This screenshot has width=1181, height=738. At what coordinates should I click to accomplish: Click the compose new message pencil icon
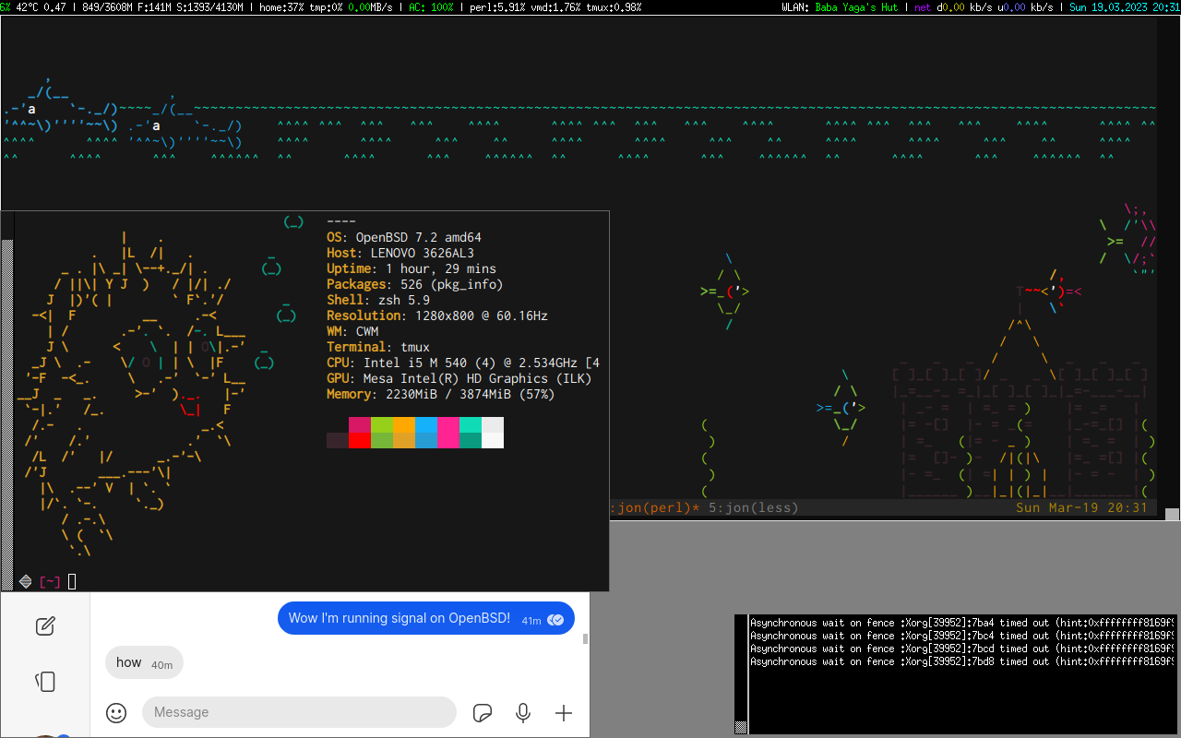[45, 626]
